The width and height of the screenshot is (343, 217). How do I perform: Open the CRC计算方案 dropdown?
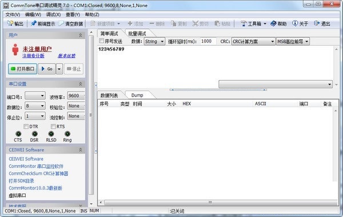(x=253, y=41)
